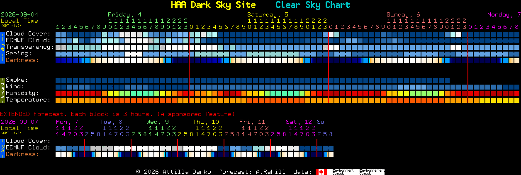Click the Wind row label
Screen dimensions: 521x175
point(15,86)
